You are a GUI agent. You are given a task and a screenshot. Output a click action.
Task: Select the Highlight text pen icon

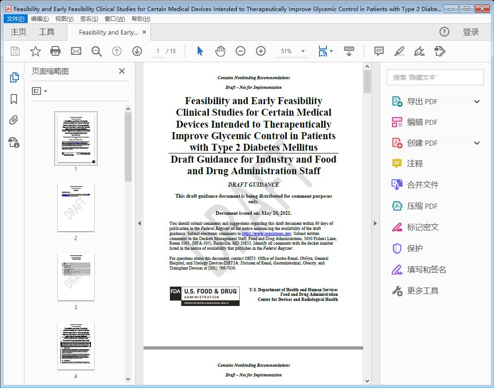coord(398,52)
